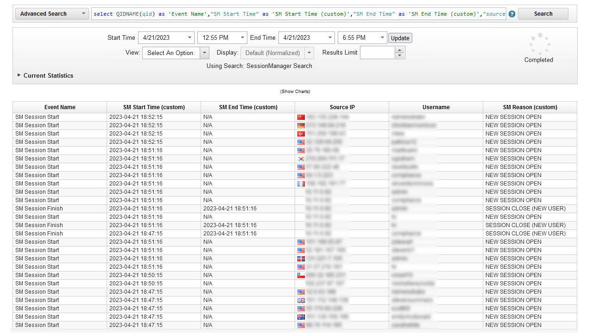This screenshot has height=333, width=593.
Task: Expand the Current Statistics section
Action: [x=19, y=75]
